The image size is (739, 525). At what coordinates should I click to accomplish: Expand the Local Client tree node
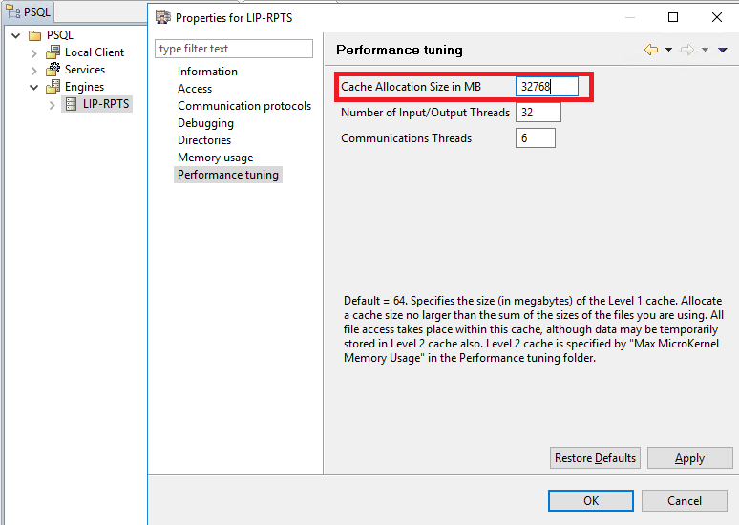tap(34, 52)
